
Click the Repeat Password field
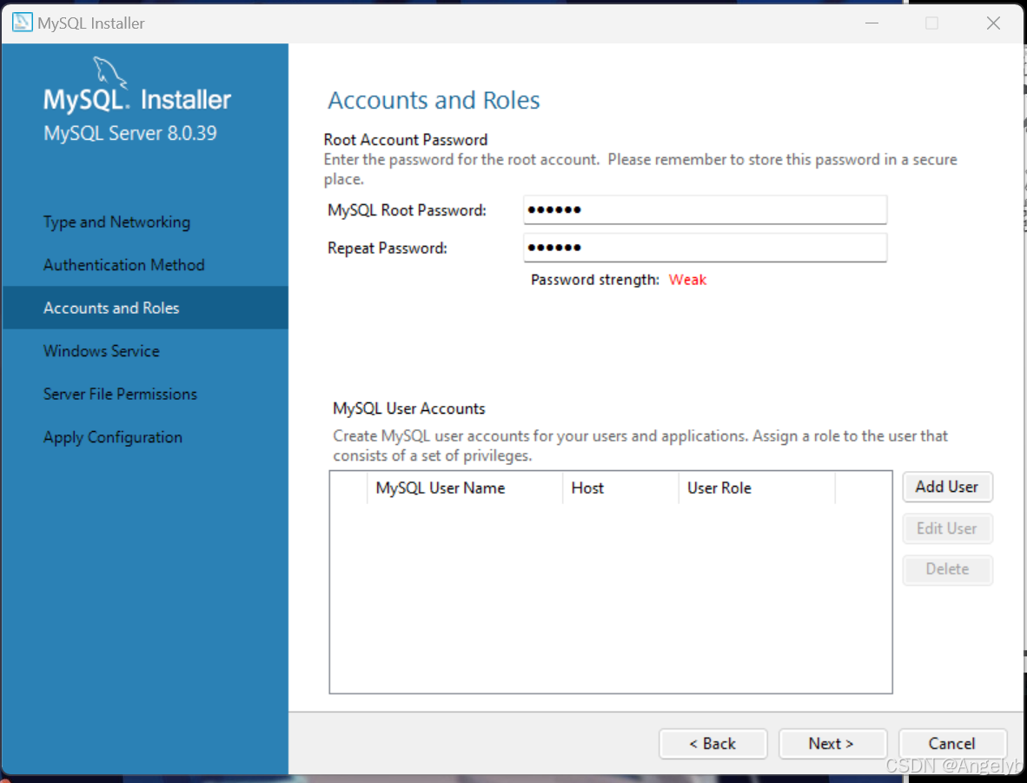[x=705, y=247]
